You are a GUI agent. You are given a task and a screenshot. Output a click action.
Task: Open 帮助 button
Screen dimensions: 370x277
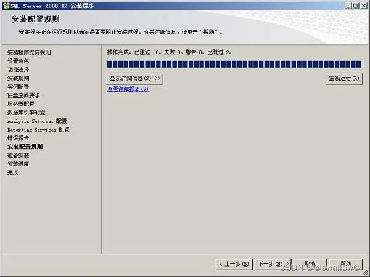(x=346, y=264)
